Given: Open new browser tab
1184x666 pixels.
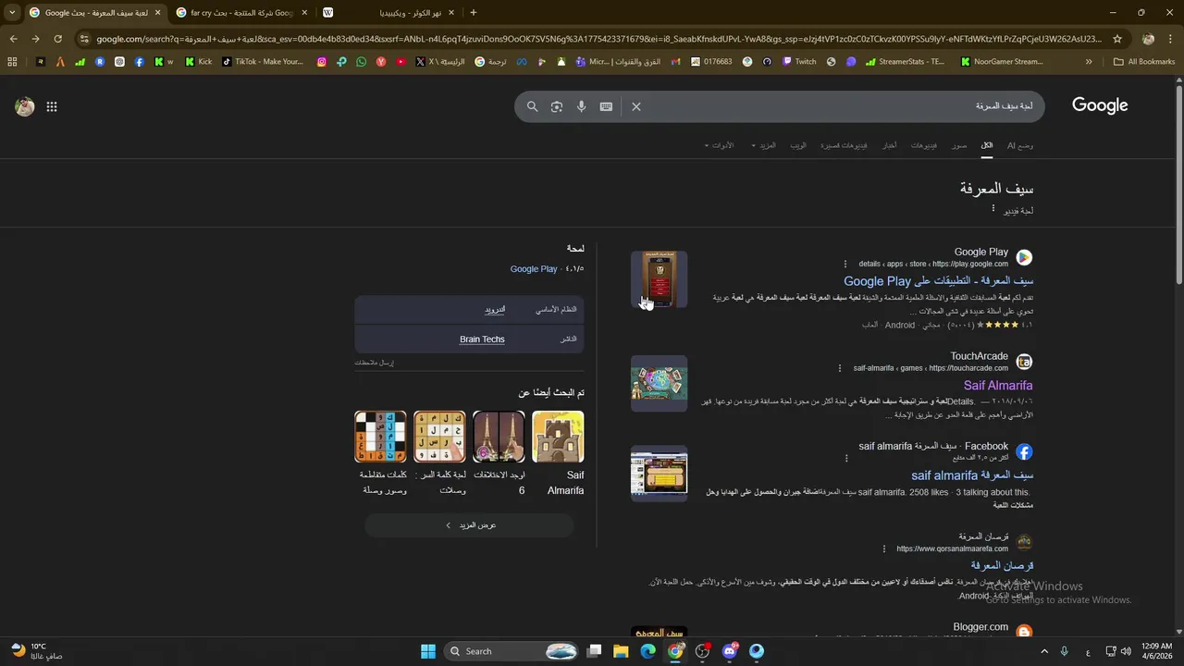Looking at the screenshot, I should 474,13.
